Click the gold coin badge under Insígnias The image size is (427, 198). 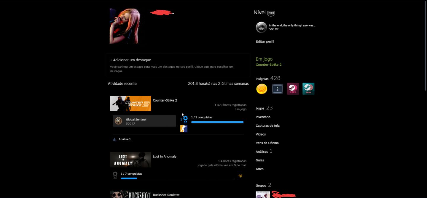262,89
